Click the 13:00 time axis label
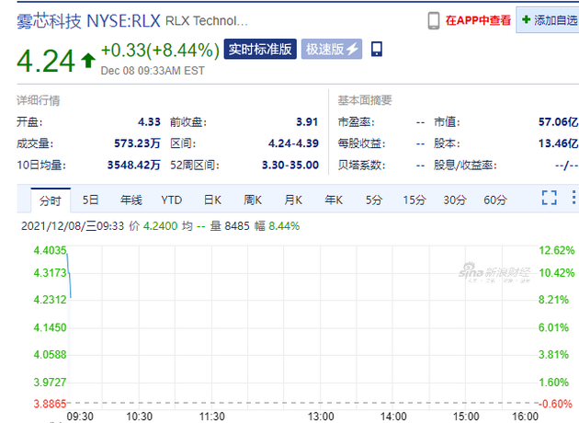 coord(321,417)
